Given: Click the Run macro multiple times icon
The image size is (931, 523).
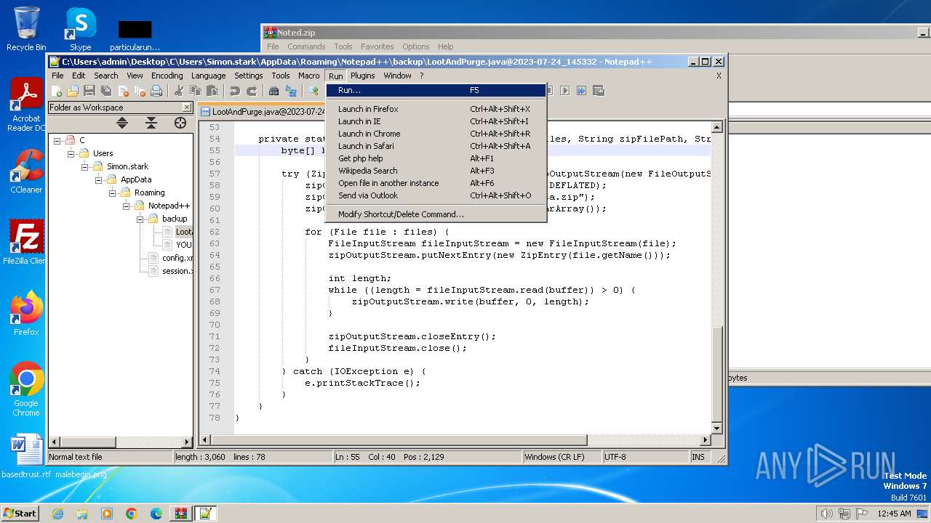Looking at the screenshot, I should [x=582, y=91].
